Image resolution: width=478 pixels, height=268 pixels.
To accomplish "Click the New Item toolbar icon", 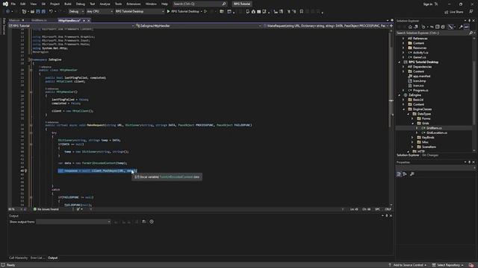I will pos(24,12).
